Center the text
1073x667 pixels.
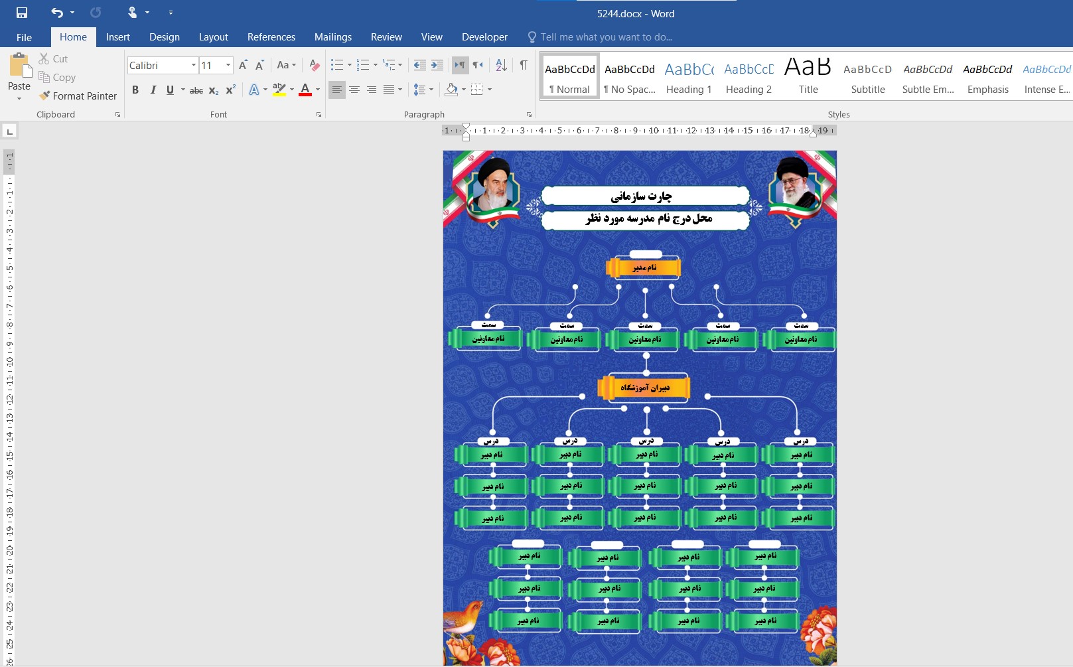[354, 90]
